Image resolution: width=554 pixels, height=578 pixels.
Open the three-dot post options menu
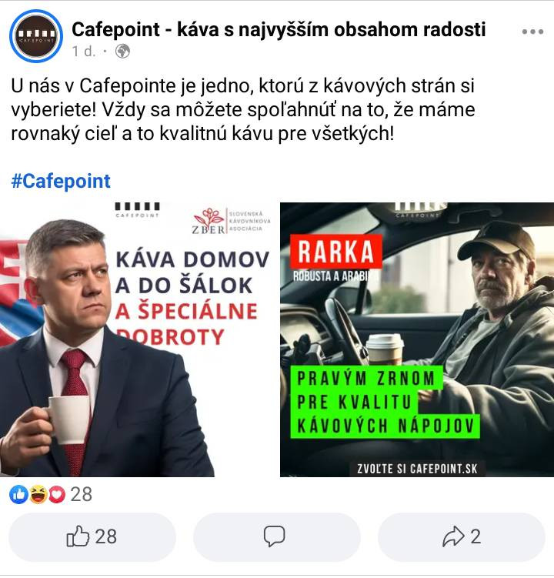coord(532,32)
